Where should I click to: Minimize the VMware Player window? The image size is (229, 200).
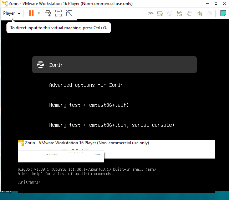coord(207,3)
